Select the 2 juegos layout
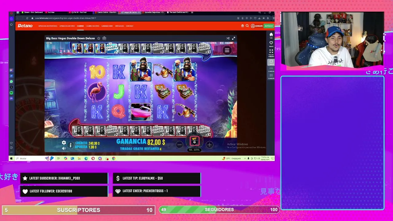Screen dimensions: 393x221 click(271, 69)
